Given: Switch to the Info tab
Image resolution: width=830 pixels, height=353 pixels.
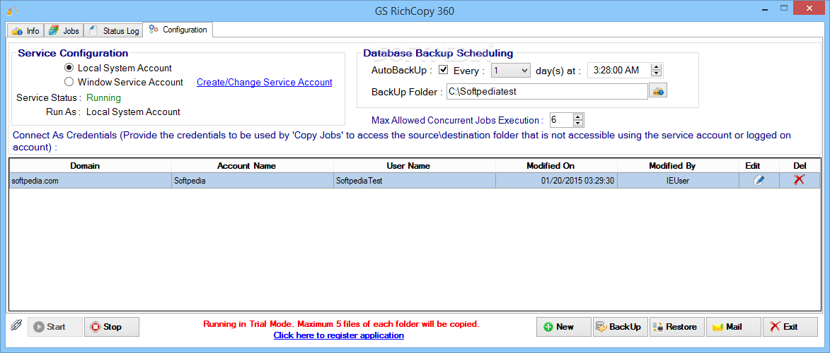Looking at the screenshot, I should [x=25, y=30].
